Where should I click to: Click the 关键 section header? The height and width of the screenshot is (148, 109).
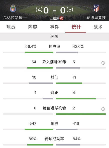(55, 37)
